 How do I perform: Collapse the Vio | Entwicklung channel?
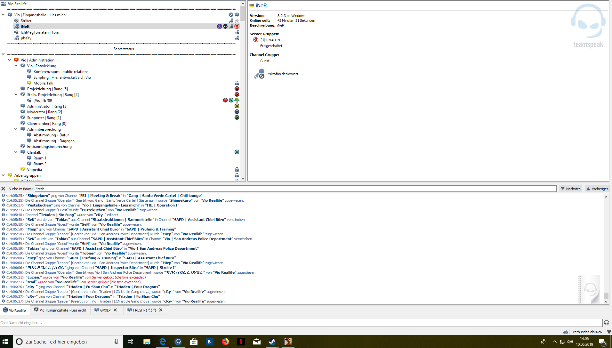(16, 66)
